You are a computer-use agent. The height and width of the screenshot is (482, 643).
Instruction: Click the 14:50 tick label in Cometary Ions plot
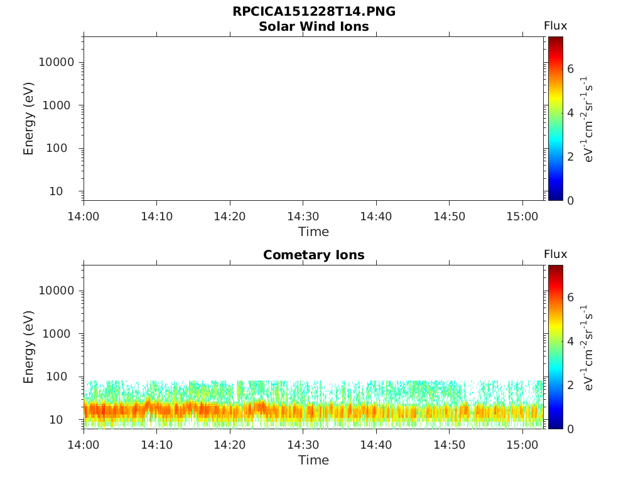450,445
